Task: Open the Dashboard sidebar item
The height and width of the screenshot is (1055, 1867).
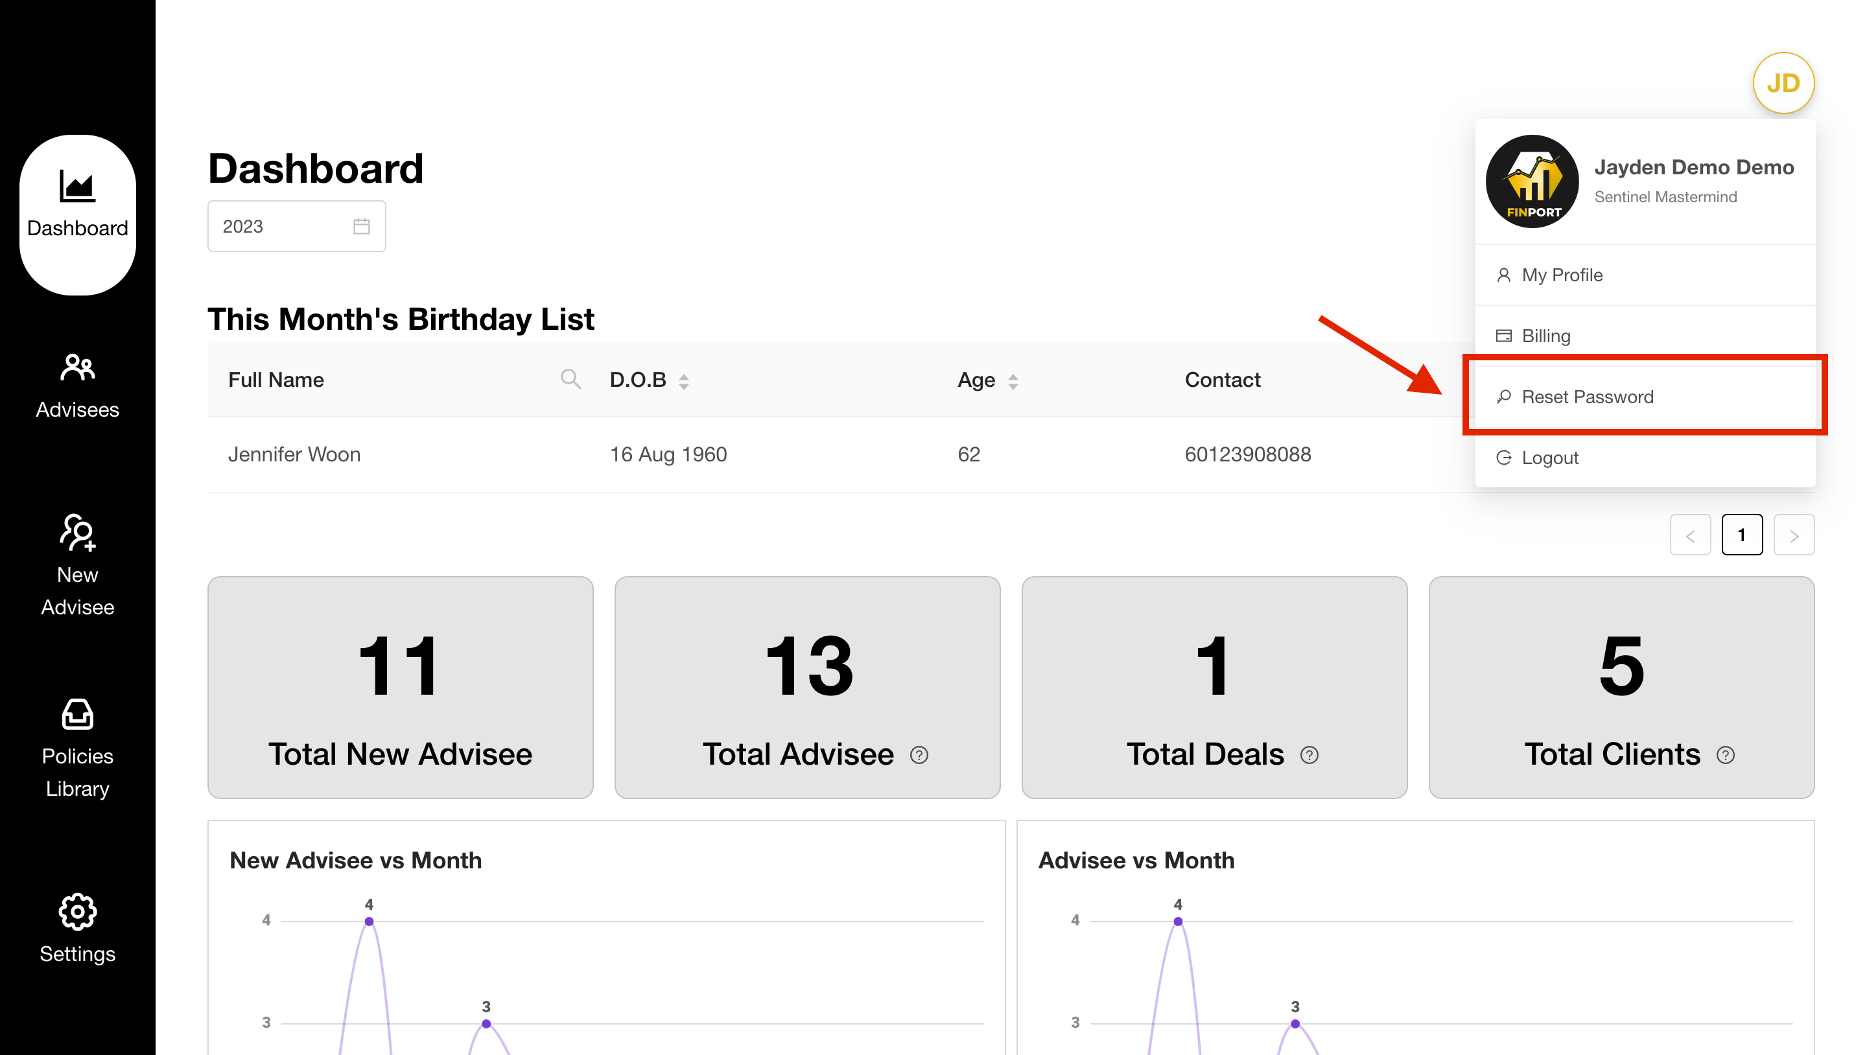Action: pyautogui.click(x=78, y=214)
